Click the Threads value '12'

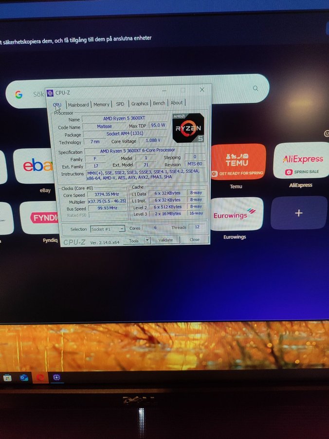197,227
